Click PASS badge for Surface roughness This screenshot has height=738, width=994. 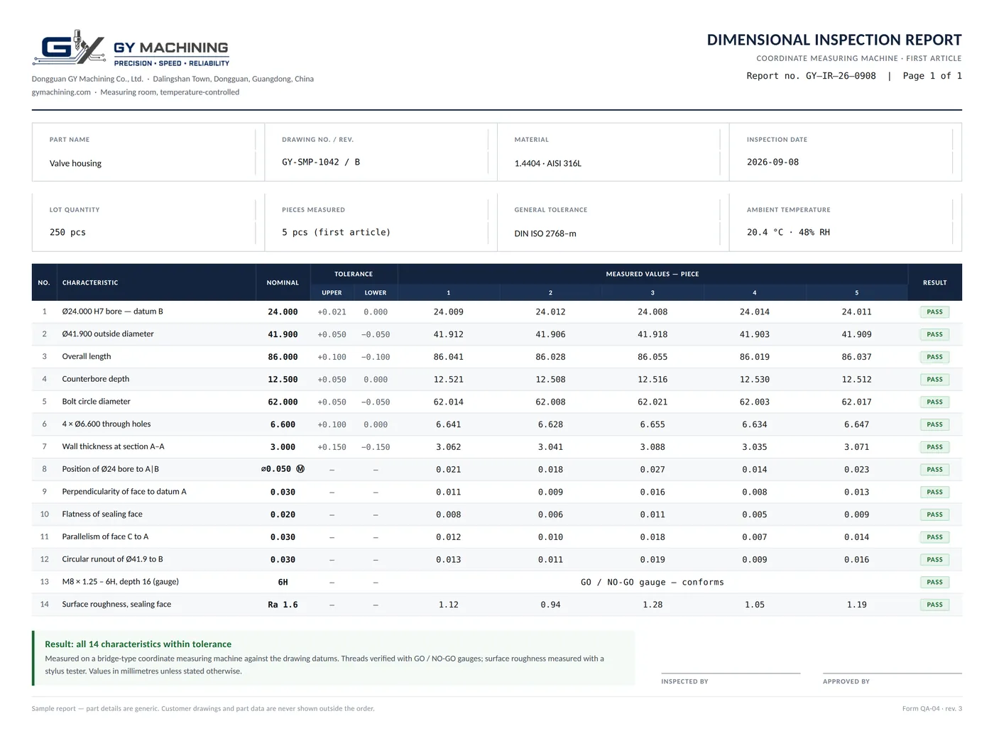click(x=934, y=605)
